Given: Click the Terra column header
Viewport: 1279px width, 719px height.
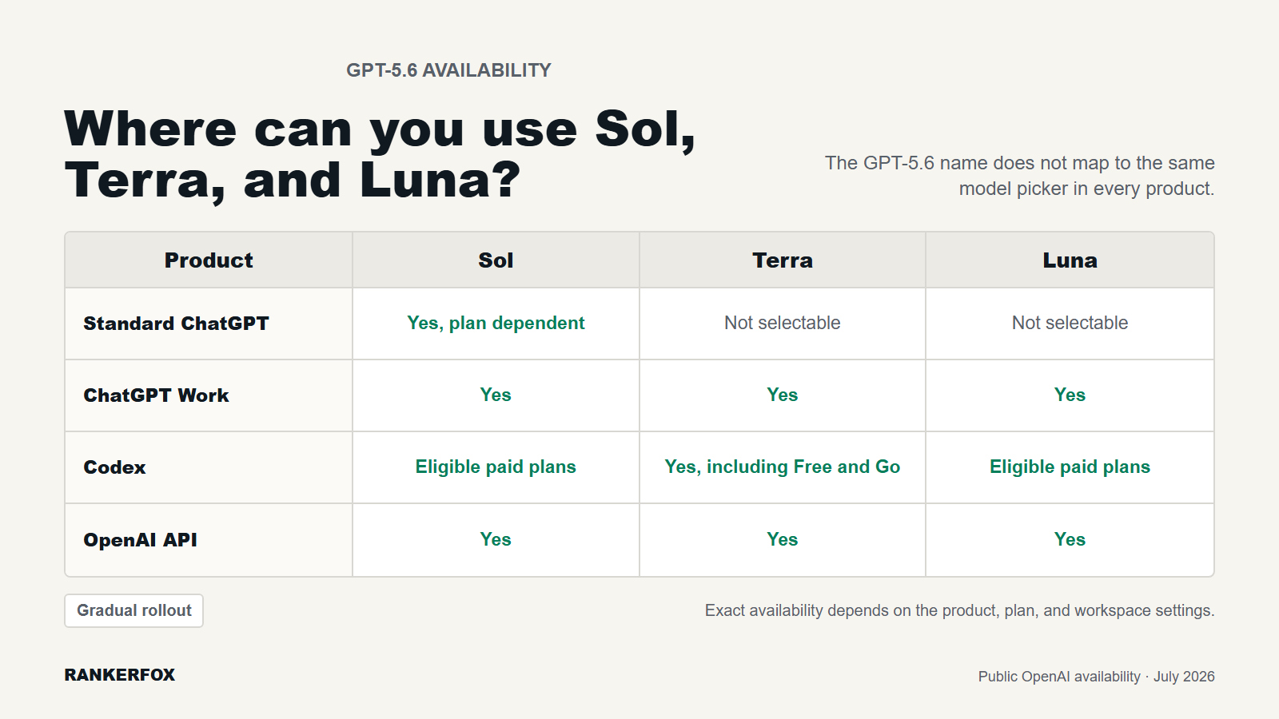Looking at the screenshot, I should click(x=783, y=260).
